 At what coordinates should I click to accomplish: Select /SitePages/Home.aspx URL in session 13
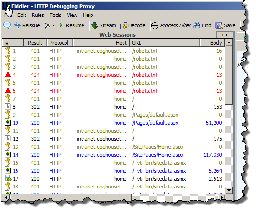click(158, 147)
